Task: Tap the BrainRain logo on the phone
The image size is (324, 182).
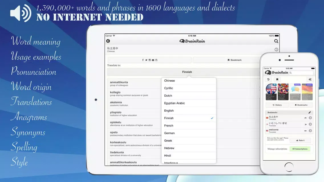Action: (x=276, y=72)
